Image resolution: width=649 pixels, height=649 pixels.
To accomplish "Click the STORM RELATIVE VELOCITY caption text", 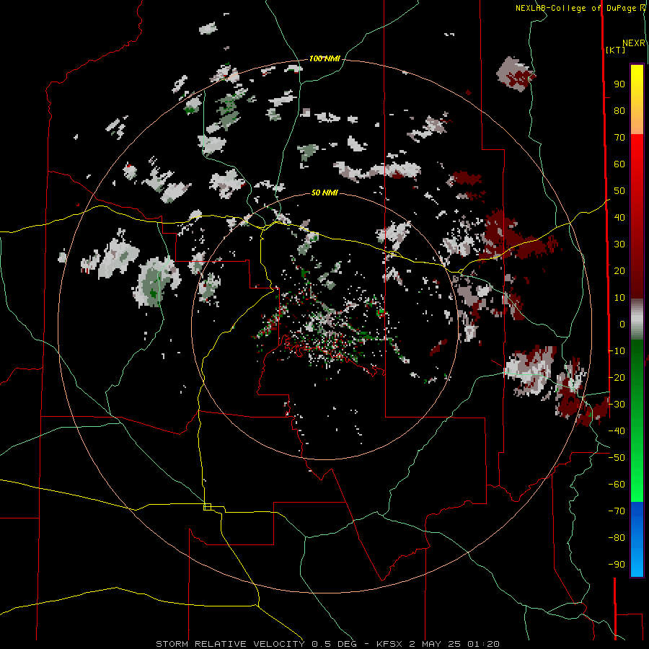I will [x=230, y=644].
